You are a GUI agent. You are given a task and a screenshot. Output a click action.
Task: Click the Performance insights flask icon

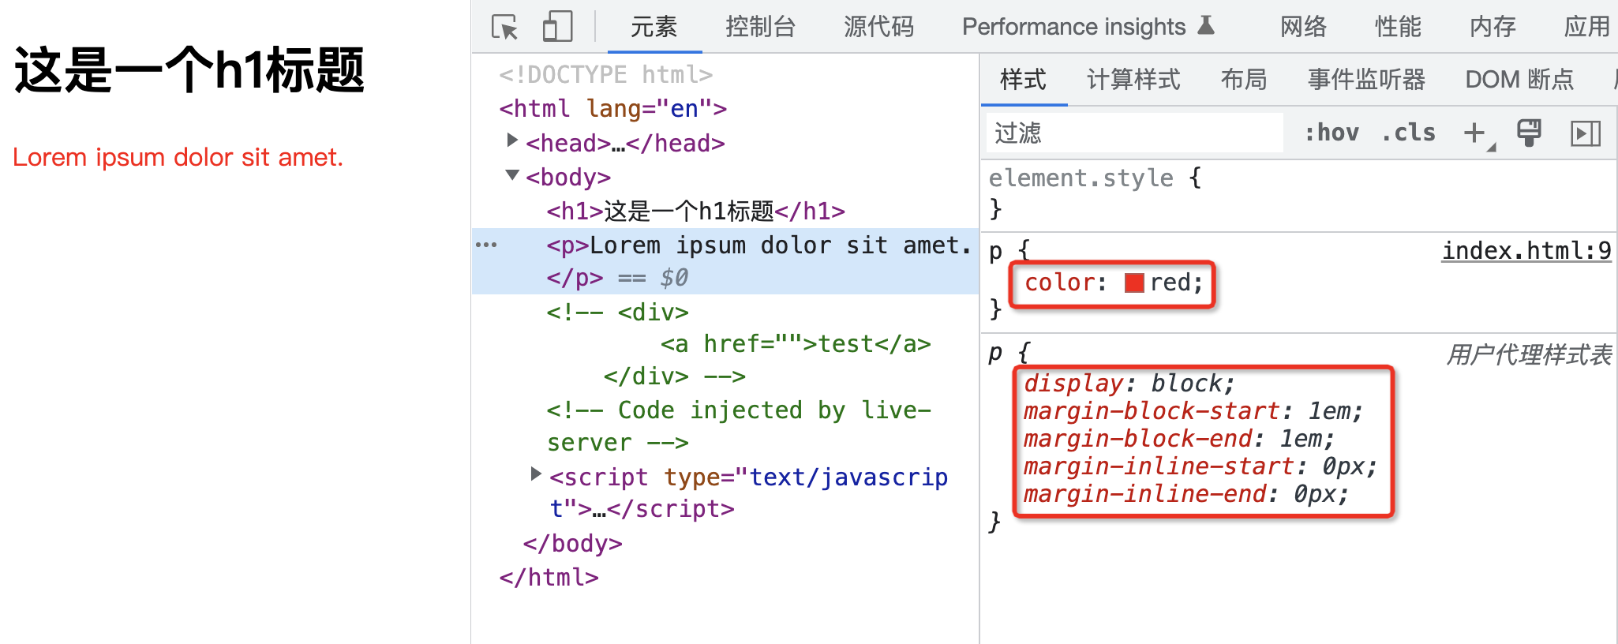pos(1205,26)
